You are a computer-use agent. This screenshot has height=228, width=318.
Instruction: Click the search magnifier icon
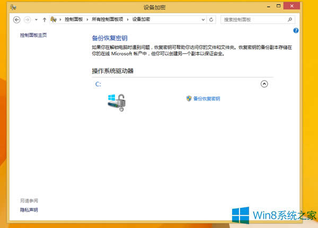290,20
